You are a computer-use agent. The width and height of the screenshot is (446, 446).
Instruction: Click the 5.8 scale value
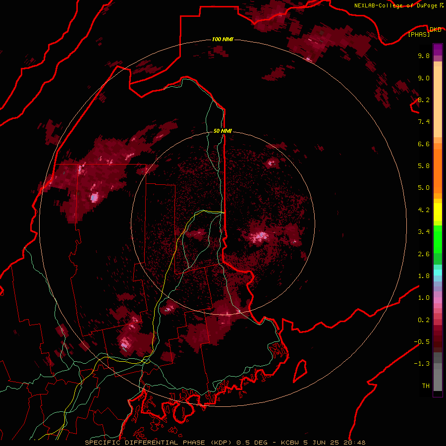click(424, 166)
